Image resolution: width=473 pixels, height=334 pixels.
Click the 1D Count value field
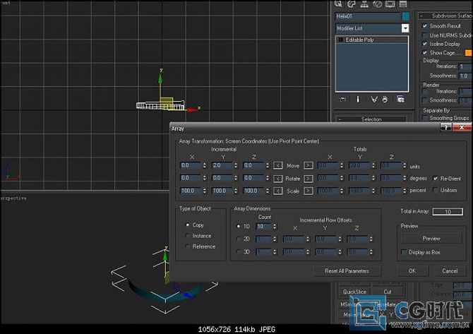coord(263,226)
